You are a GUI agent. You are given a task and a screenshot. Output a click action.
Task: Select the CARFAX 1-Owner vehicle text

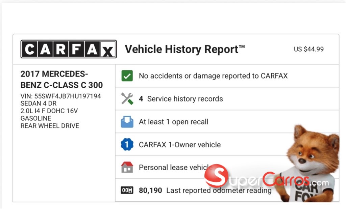pos(180,145)
